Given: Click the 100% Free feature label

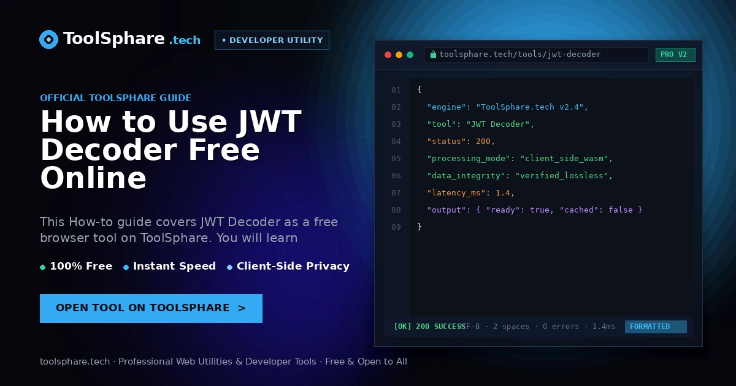Looking at the screenshot, I should tap(81, 267).
